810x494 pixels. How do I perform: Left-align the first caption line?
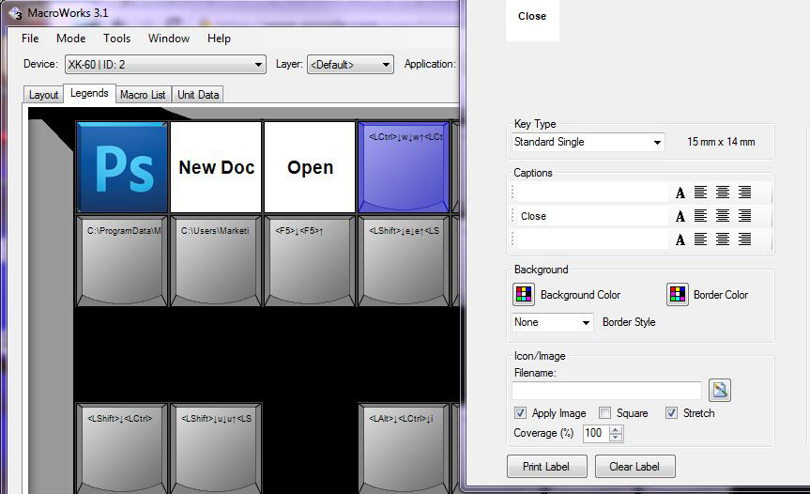pyautogui.click(x=701, y=193)
